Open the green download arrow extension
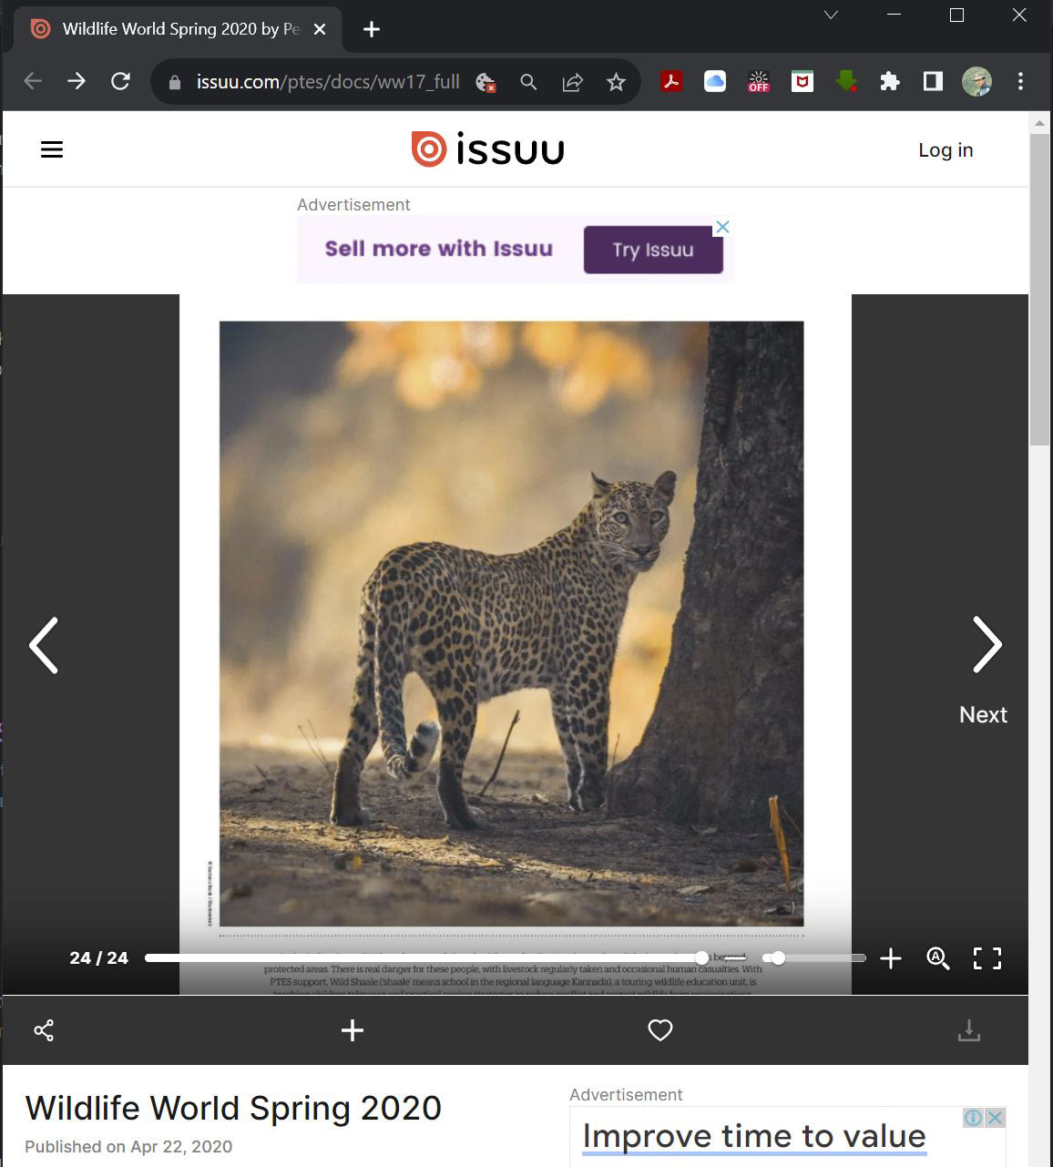Viewport: 1053px width, 1167px height. [846, 82]
